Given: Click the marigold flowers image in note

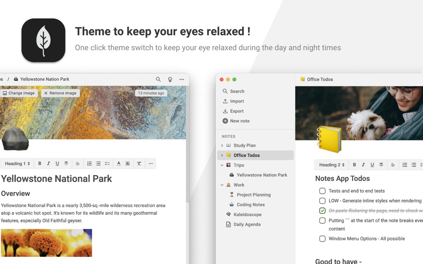Looking at the screenshot, I should (x=46, y=243).
